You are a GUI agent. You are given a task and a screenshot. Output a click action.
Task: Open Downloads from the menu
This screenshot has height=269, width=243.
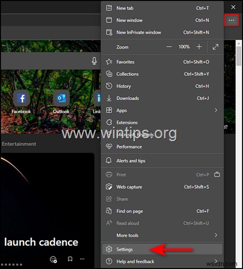(162, 98)
